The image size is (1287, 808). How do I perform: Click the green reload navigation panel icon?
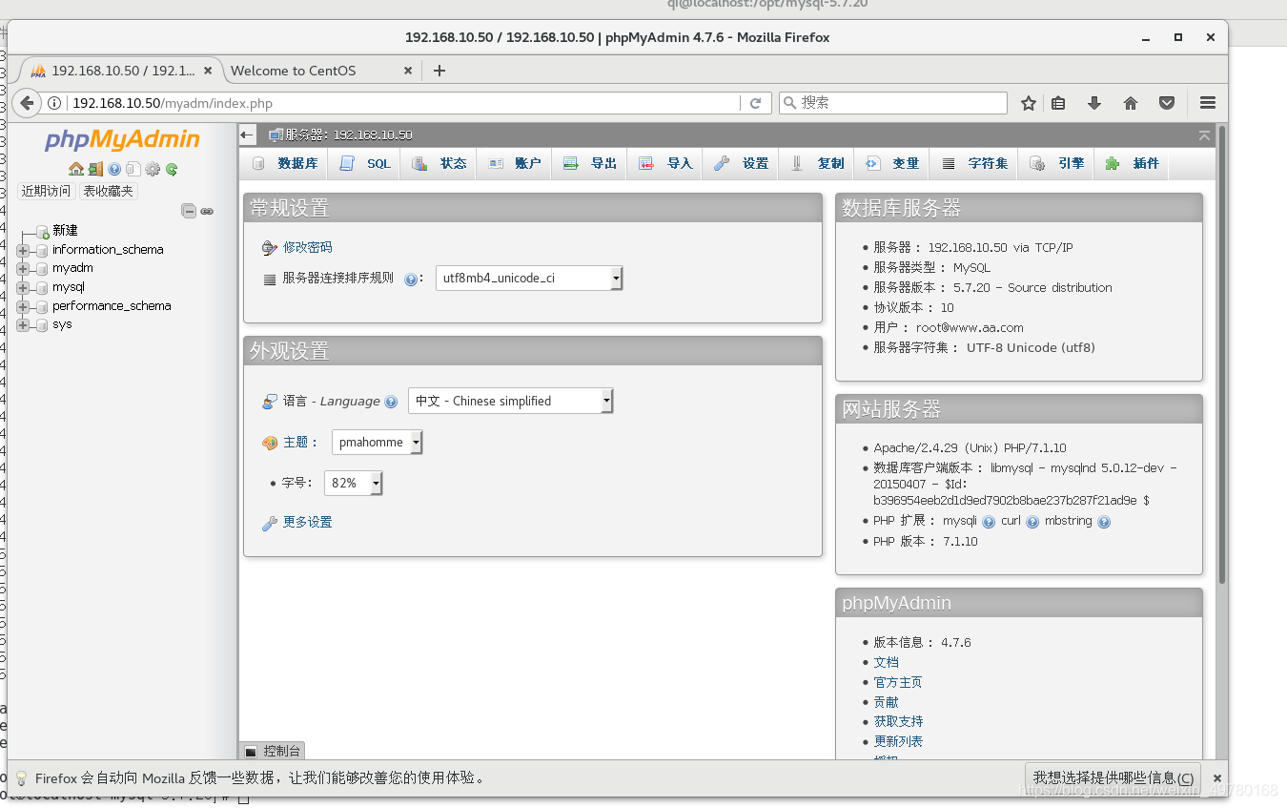click(172, 169)
